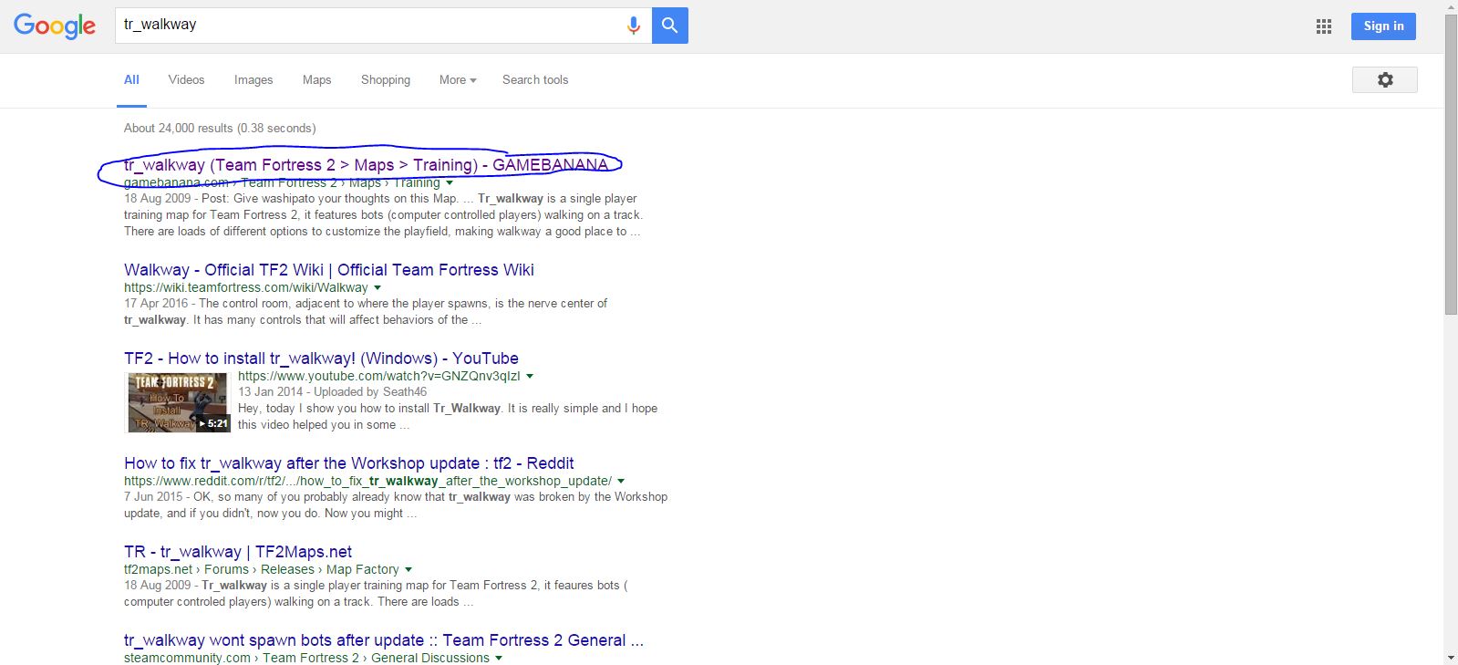The width and height of the screenshot is (1458, 665).
Task: Click the Google logo
Action: click(55, 26)
